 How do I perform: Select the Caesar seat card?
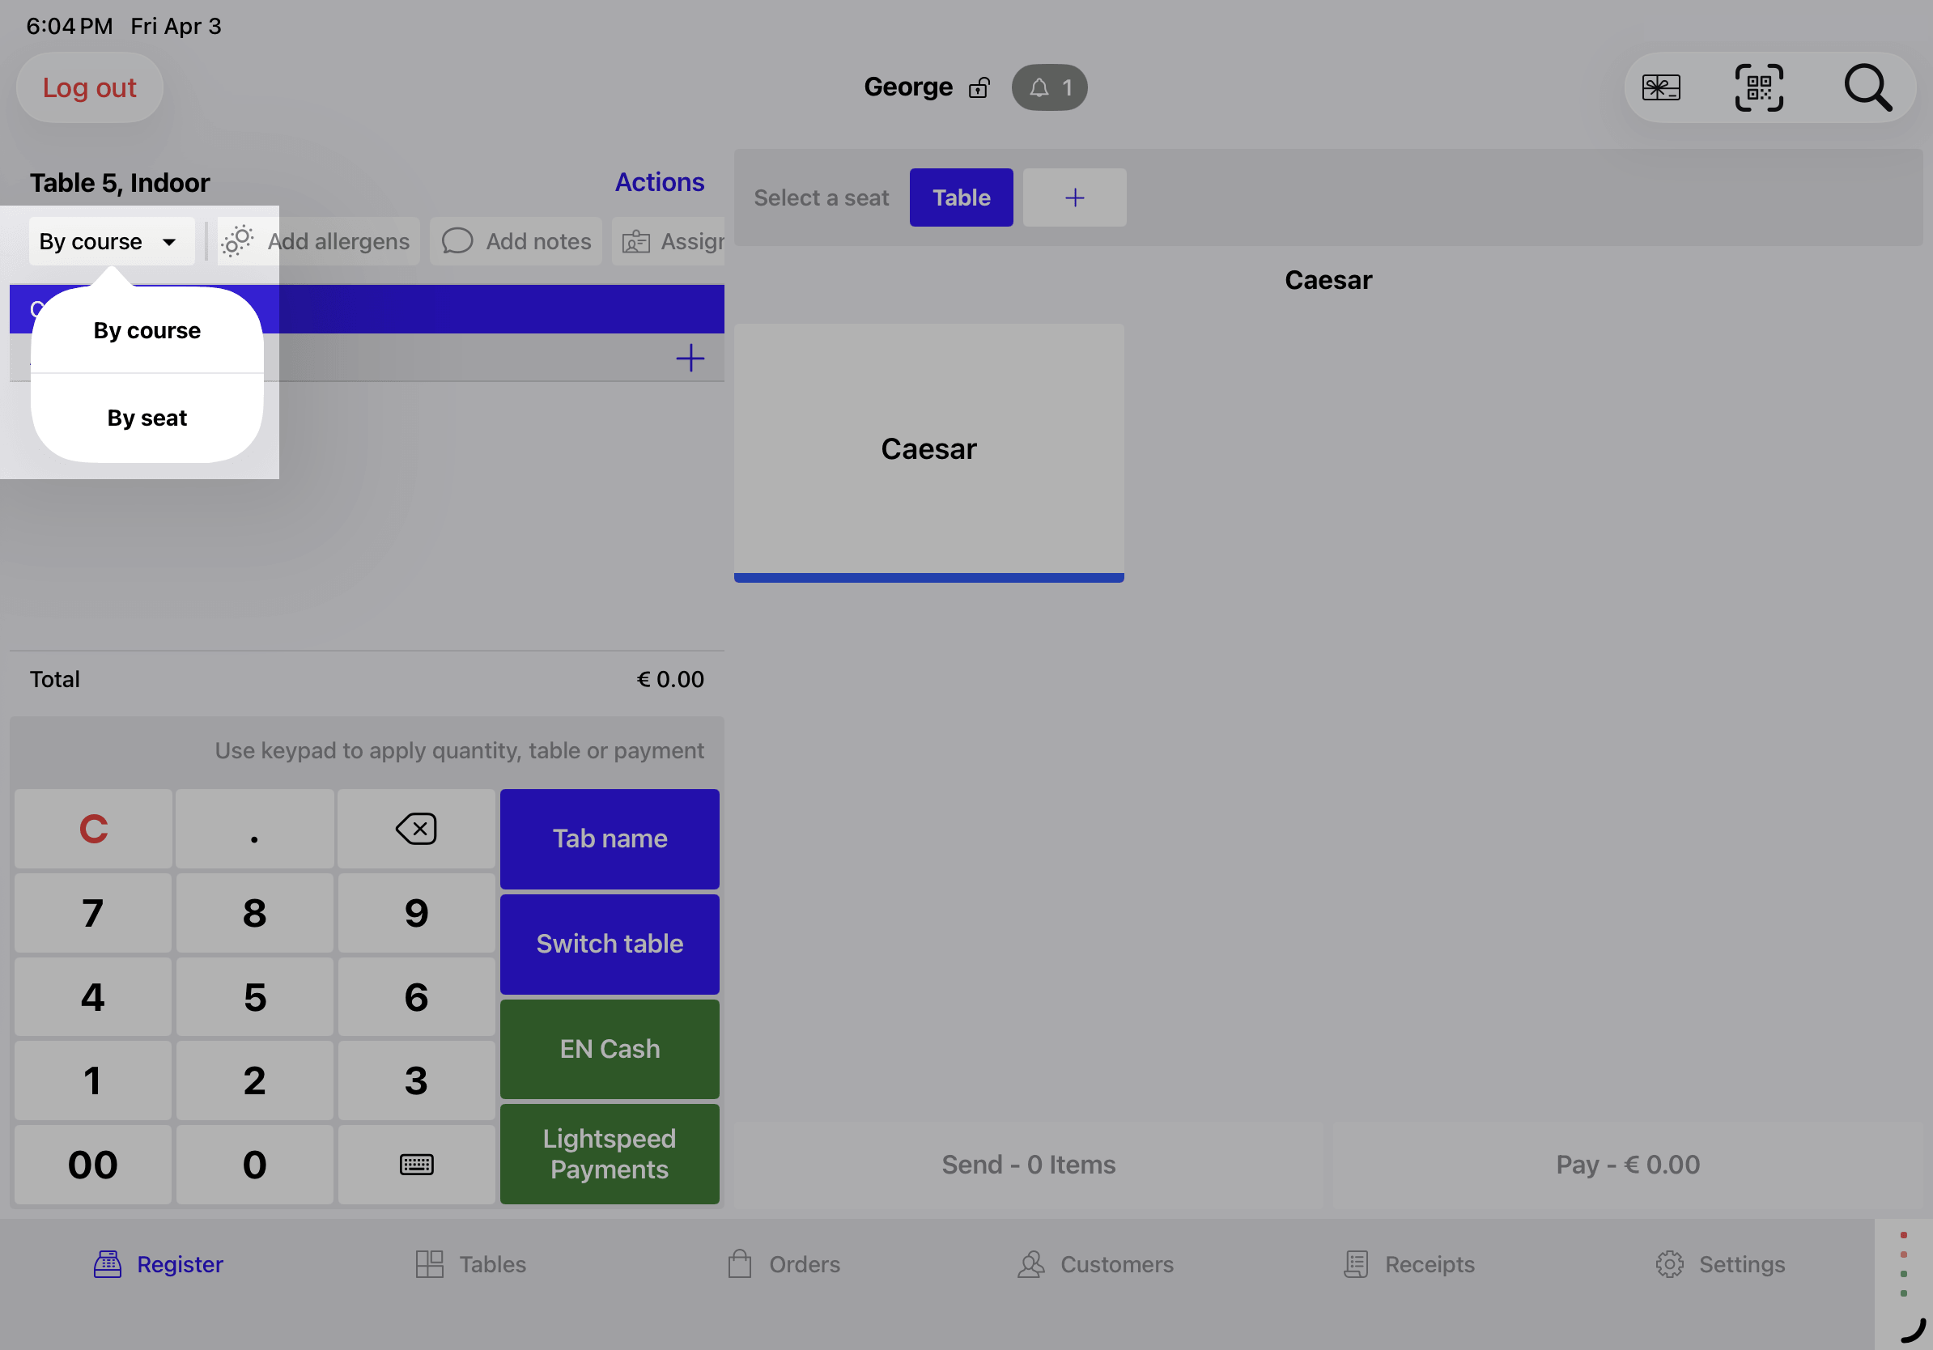[928, 450]
